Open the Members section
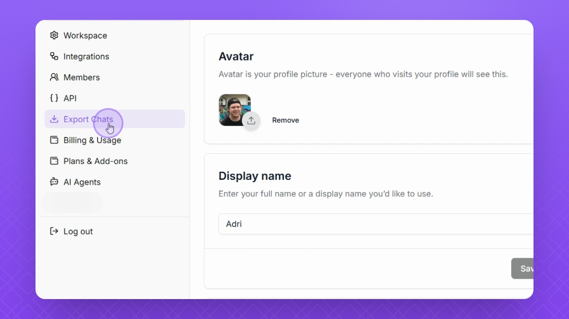The width and height of the screenshot is (569, 319). click(x=115, y=77)
